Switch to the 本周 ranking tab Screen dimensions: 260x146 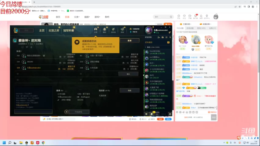pos(190,28)
